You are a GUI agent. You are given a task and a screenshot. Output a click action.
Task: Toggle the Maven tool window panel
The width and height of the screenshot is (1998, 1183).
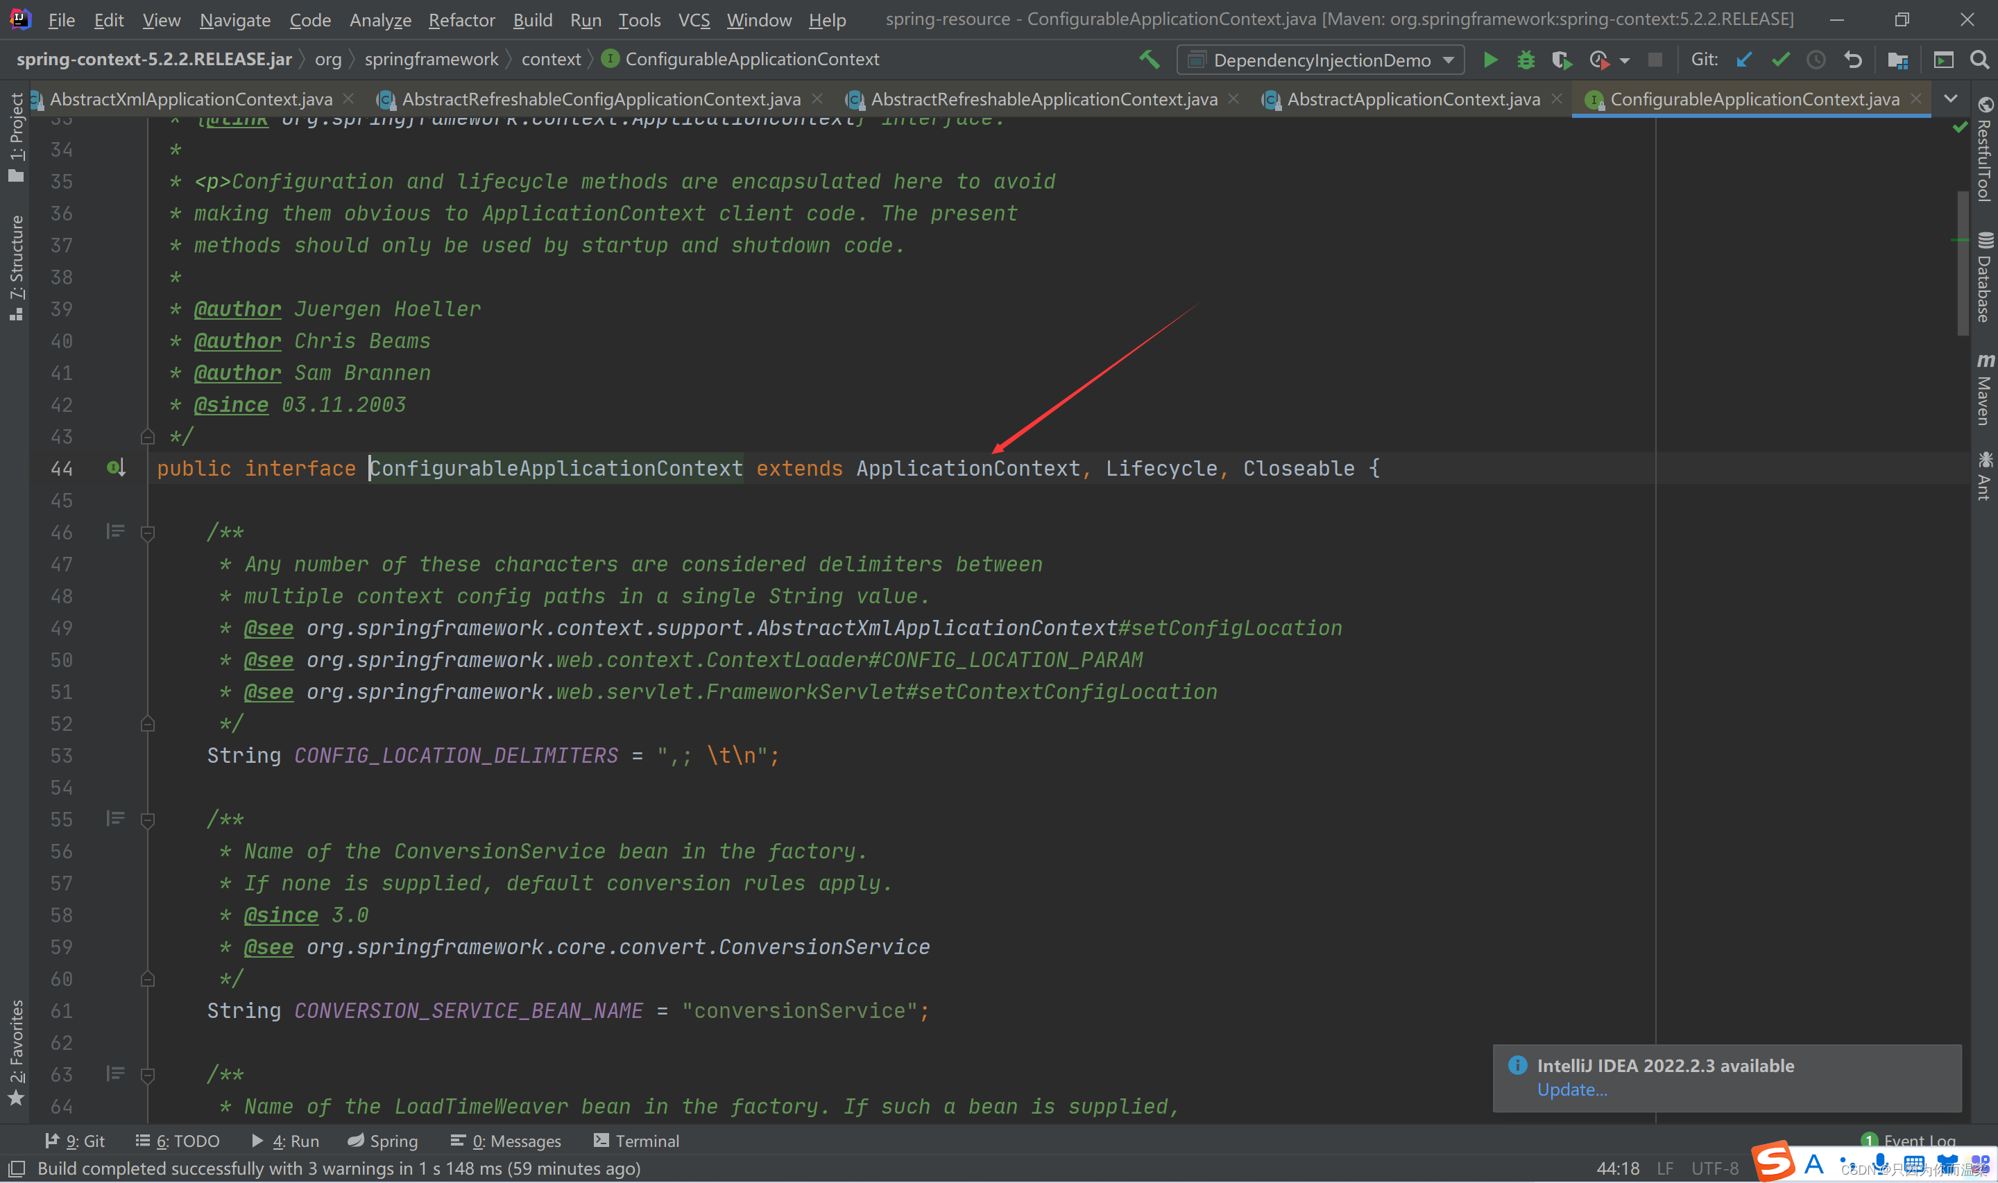coord(1983,390)
